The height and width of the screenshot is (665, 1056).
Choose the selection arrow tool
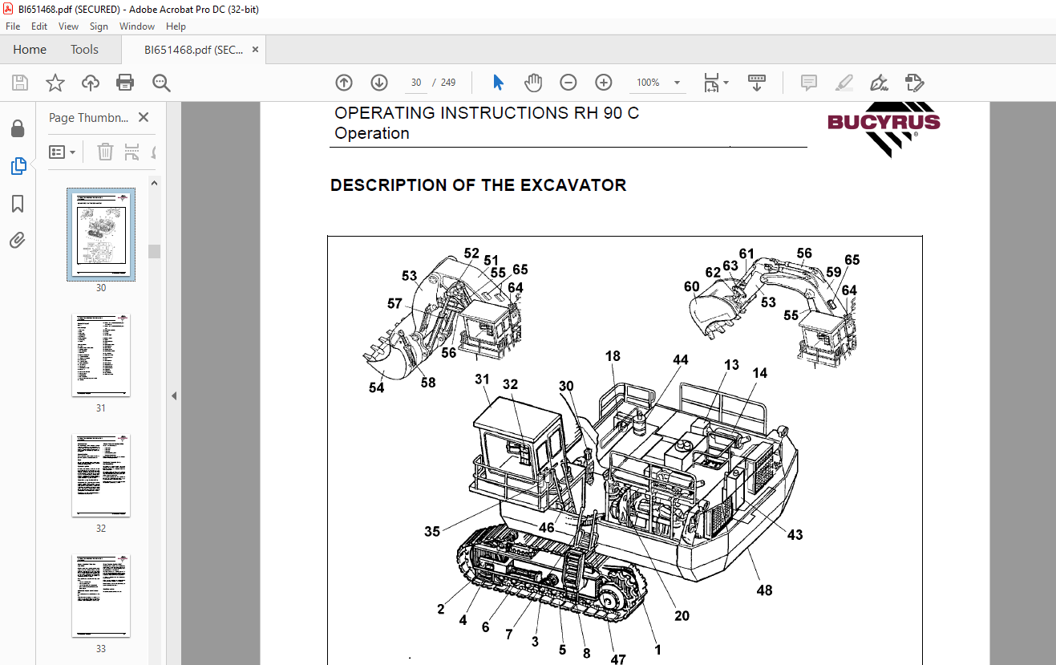pyautogui.click(x=498, y=83)
